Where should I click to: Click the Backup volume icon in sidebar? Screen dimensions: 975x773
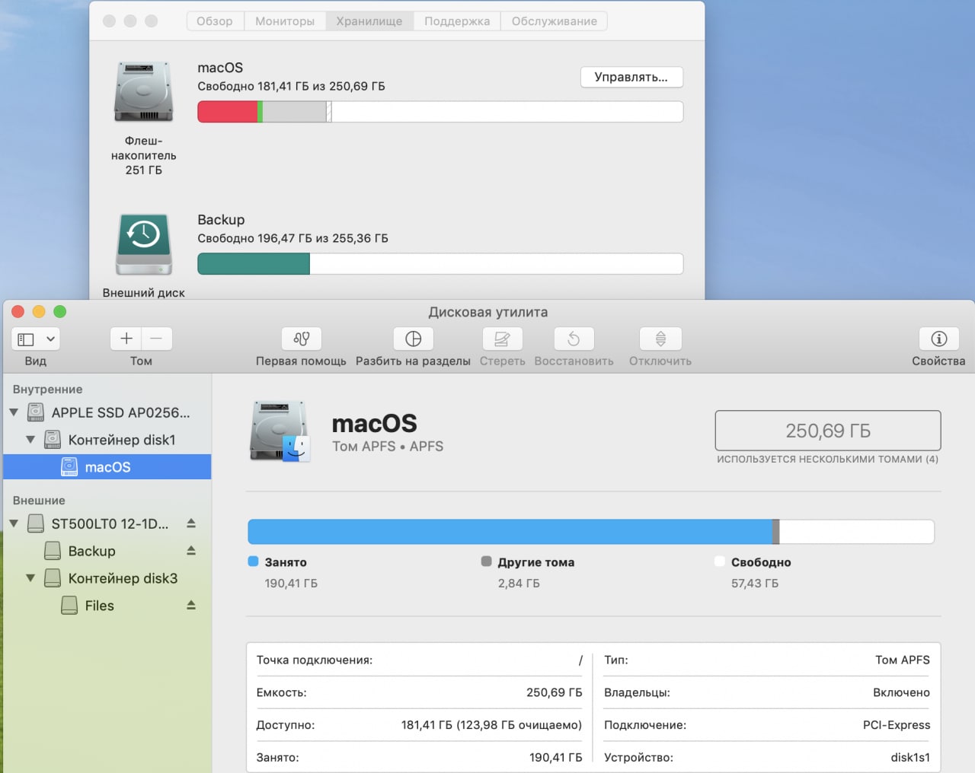tap(53, 551)
